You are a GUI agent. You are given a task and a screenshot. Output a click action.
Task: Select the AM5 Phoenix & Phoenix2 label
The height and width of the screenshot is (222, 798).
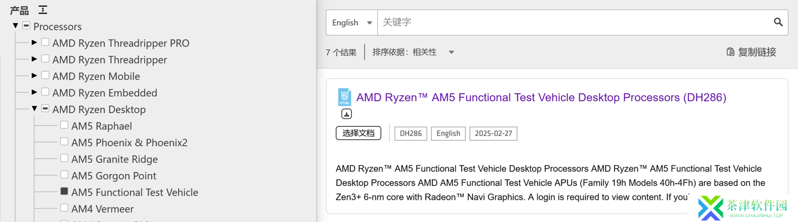[x=130, y=143]
